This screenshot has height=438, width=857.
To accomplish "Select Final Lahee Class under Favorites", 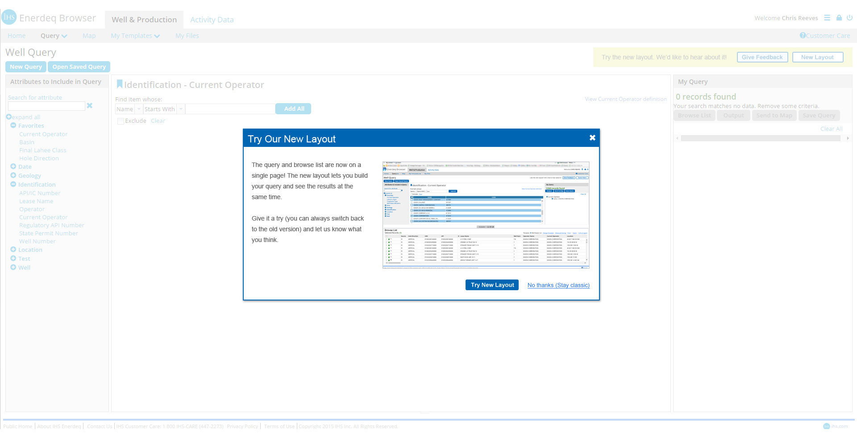I will (x=42, y=150).
